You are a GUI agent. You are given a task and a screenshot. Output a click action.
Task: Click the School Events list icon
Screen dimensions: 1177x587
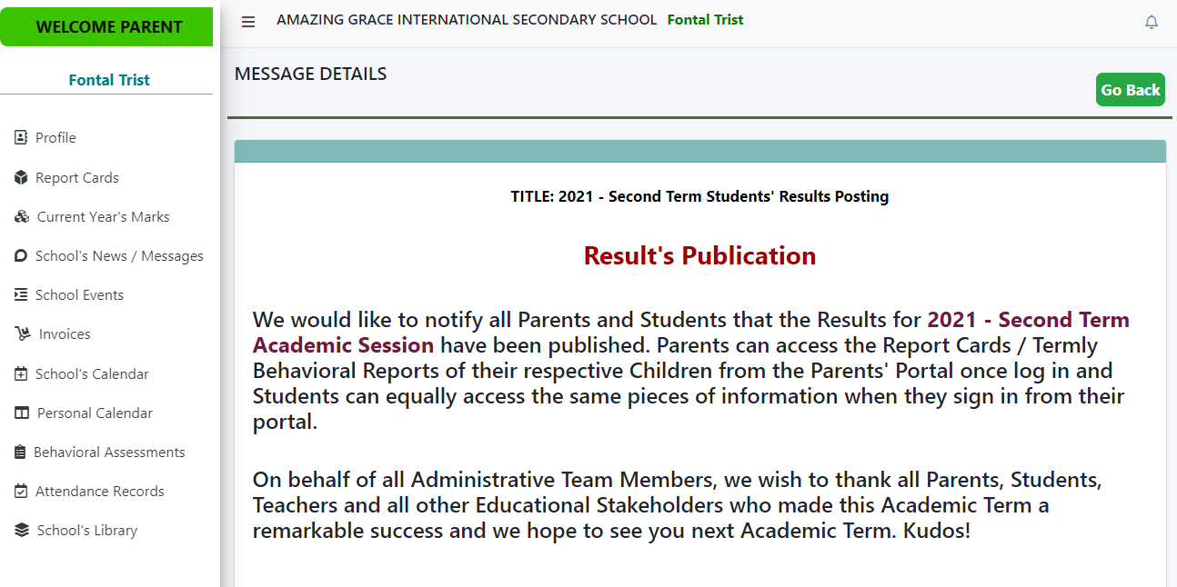(x=21, y=295)
